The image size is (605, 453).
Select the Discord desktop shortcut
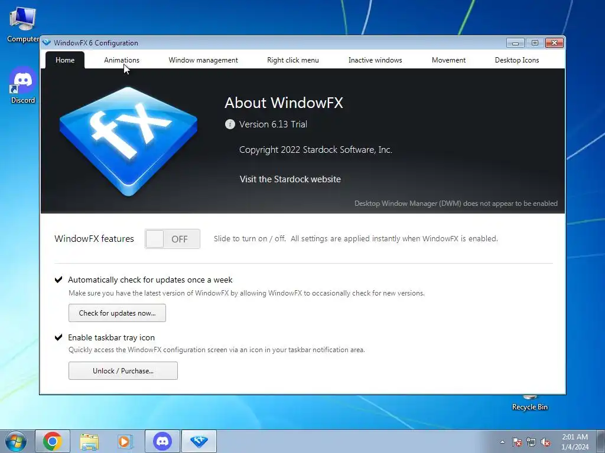(23, 85)
